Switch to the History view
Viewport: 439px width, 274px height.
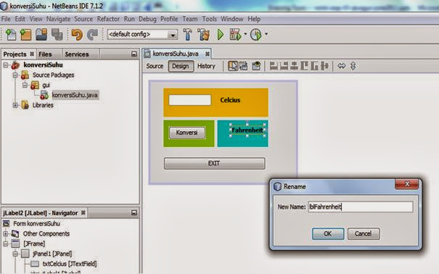[206, 66]
